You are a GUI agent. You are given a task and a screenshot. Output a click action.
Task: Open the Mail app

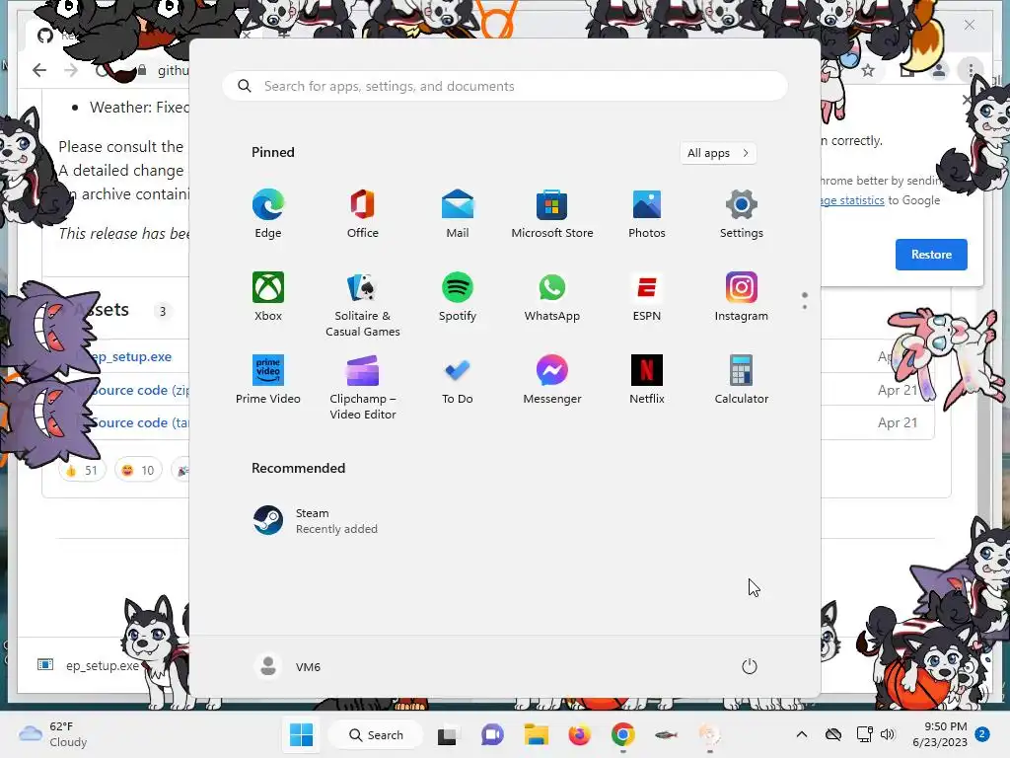[x=458, y=214]
